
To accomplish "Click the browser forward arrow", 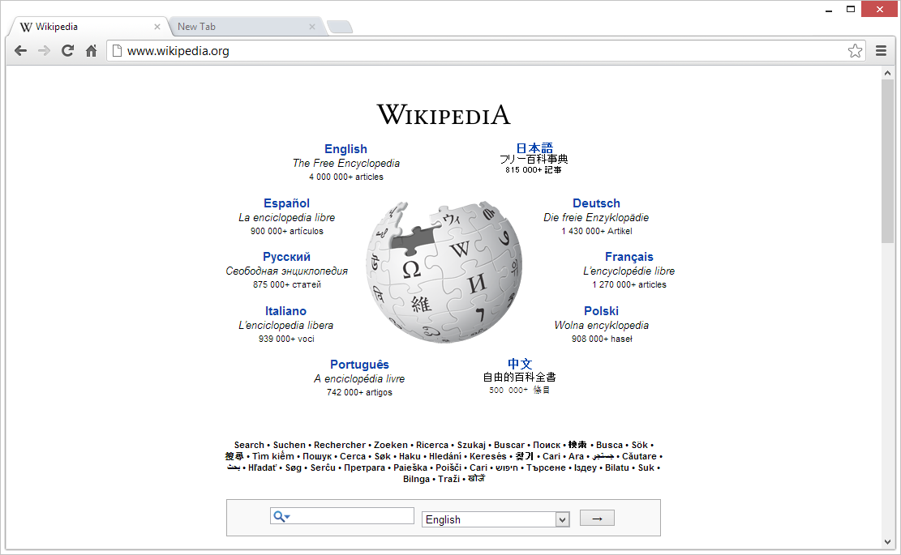I will 44,50.
